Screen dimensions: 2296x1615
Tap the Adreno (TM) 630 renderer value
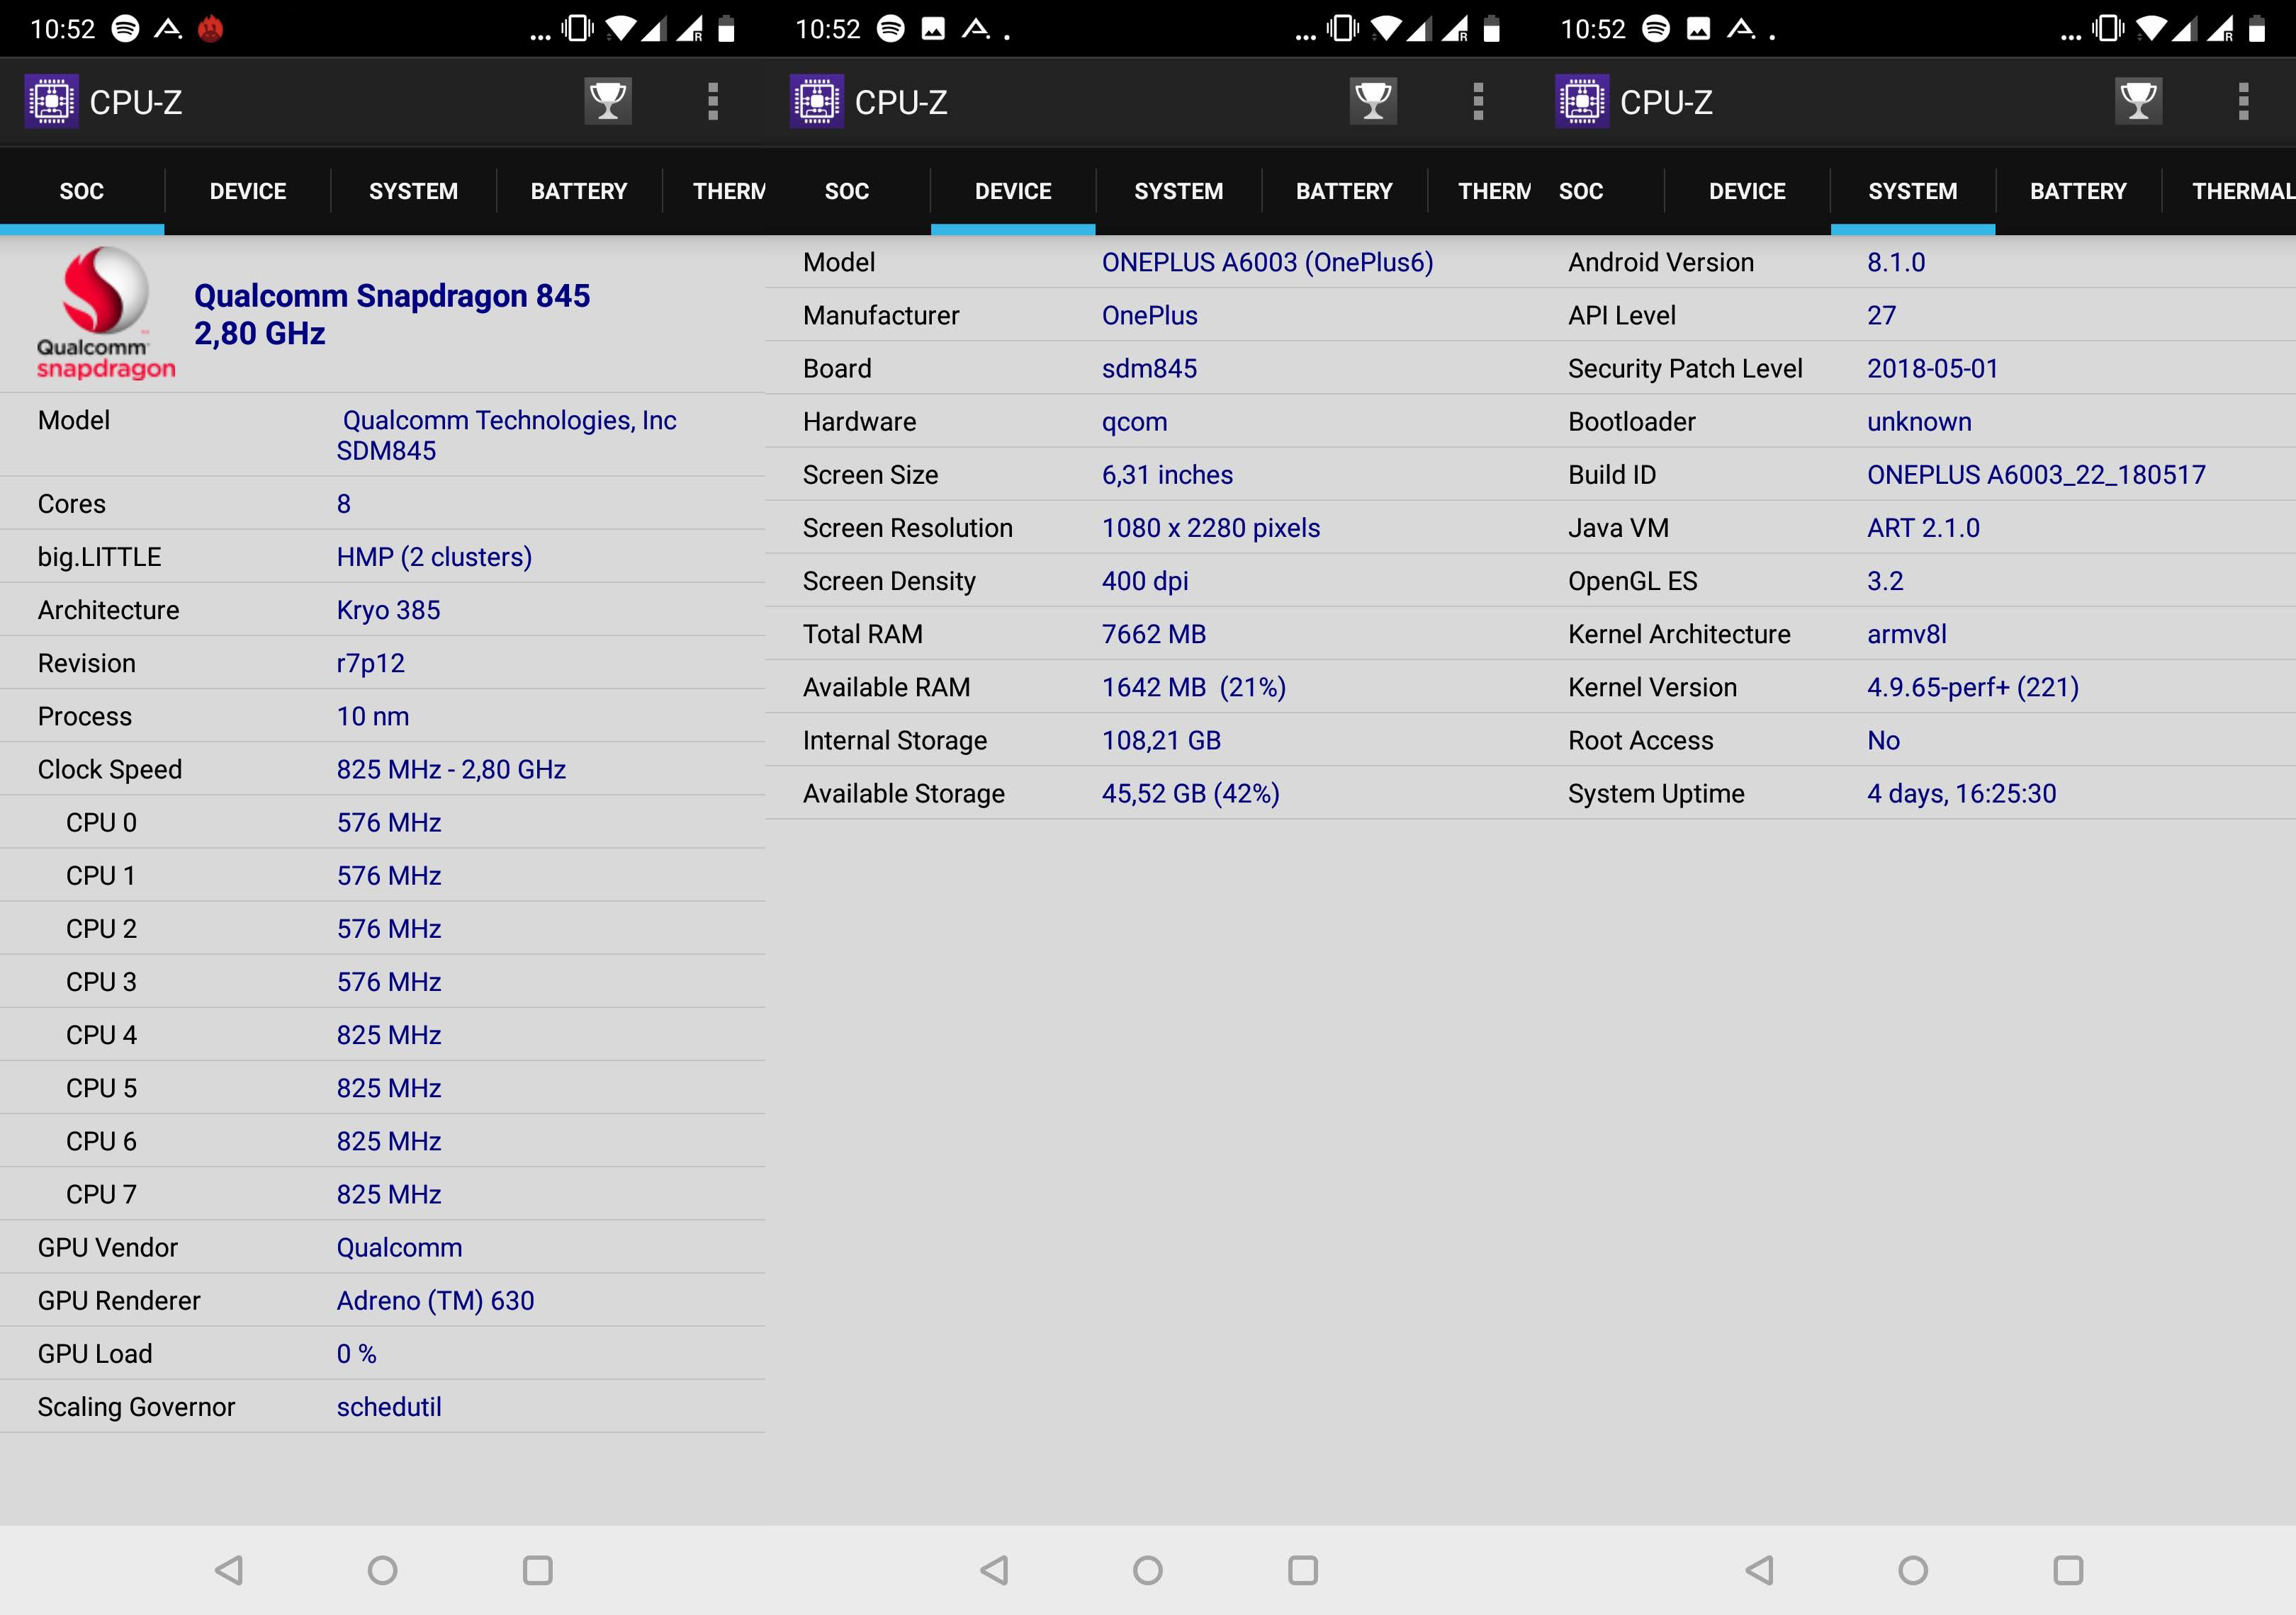point(435,1300)
